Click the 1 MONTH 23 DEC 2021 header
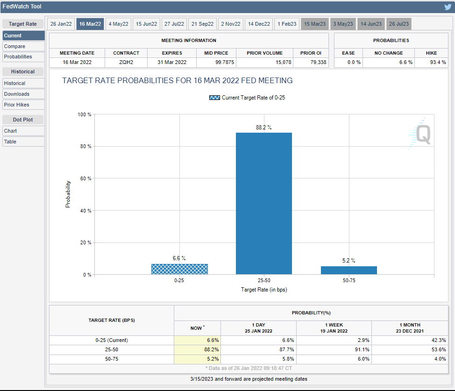The width and height of the screenshot is (455, 391). (x=410, y=328)
